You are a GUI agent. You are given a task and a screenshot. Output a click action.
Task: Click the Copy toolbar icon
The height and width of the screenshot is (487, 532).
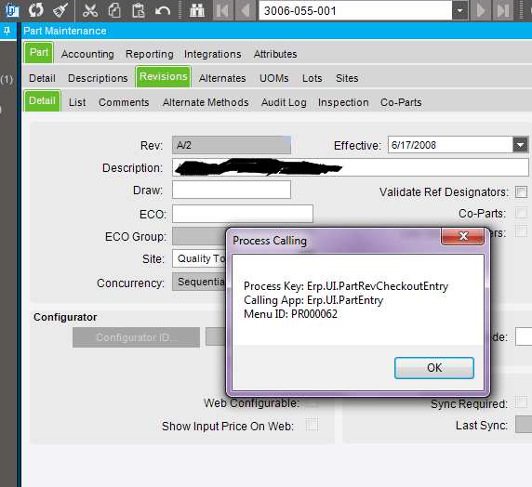coord(114,10)
